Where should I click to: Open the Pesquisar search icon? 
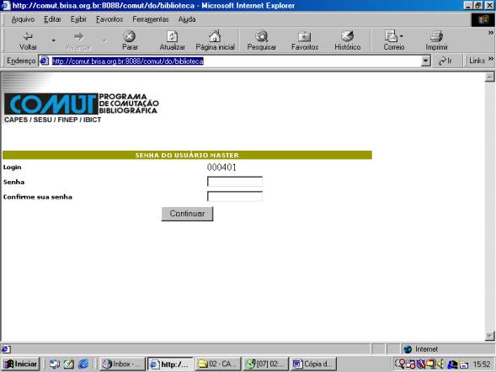click(x=262, y=36)
